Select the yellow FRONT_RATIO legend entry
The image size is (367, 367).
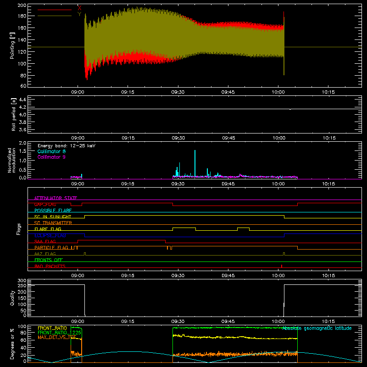point(52,328)
